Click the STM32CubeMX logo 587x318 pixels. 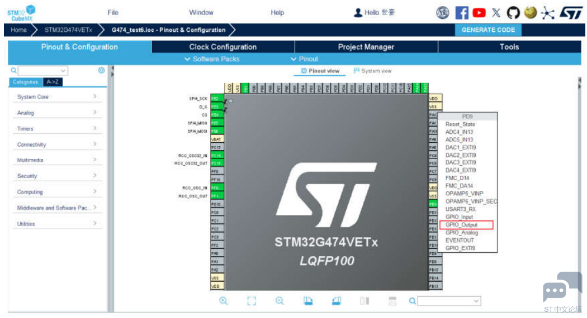22,13
